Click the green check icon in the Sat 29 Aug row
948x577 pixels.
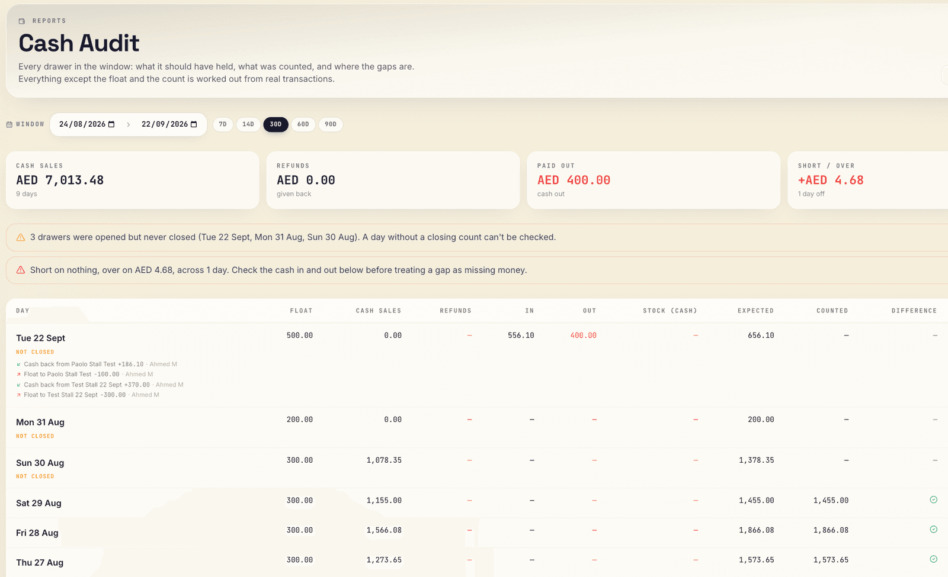coord(934,500)
